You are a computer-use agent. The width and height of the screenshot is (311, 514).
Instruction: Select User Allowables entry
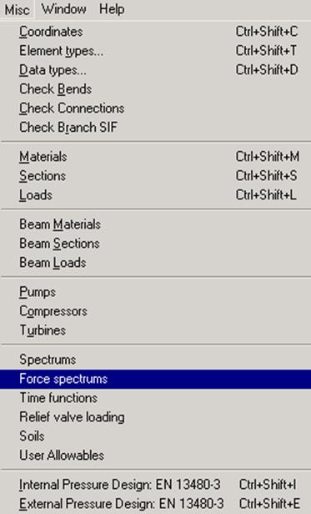click(155, 455)
